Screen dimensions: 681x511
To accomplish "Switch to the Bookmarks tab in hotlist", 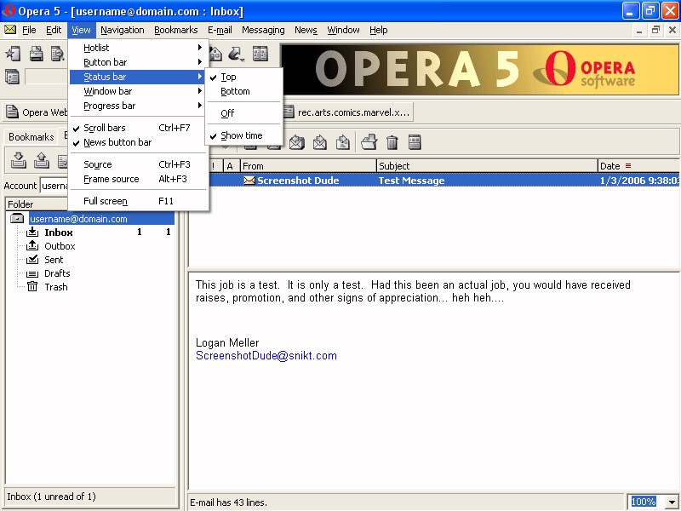I will coord(31,137).
